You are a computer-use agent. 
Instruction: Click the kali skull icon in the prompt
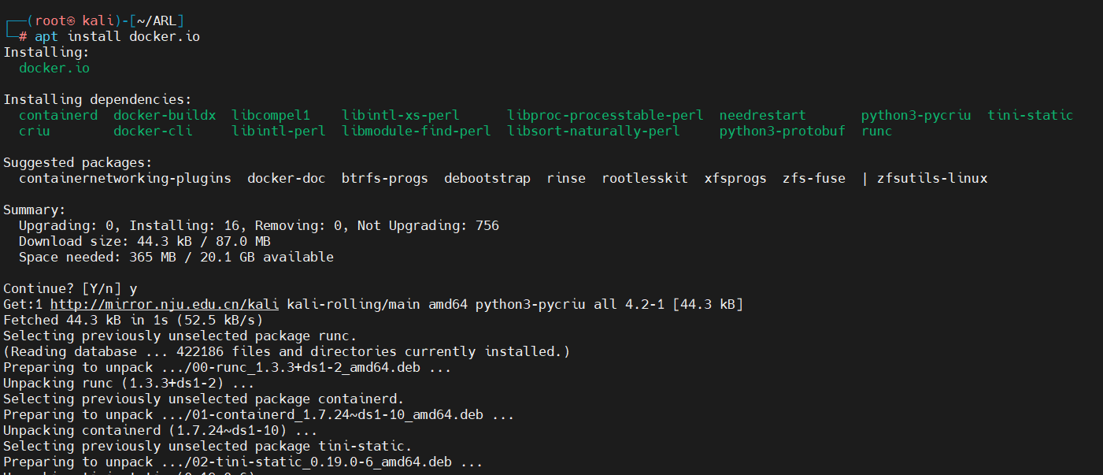pyautogui.click(x=71, y=21)
